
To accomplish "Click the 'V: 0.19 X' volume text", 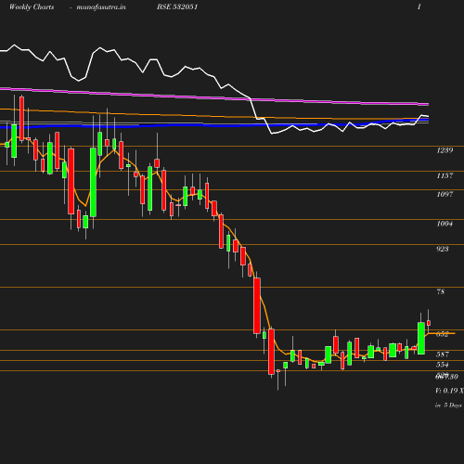I will pos(449,391).
